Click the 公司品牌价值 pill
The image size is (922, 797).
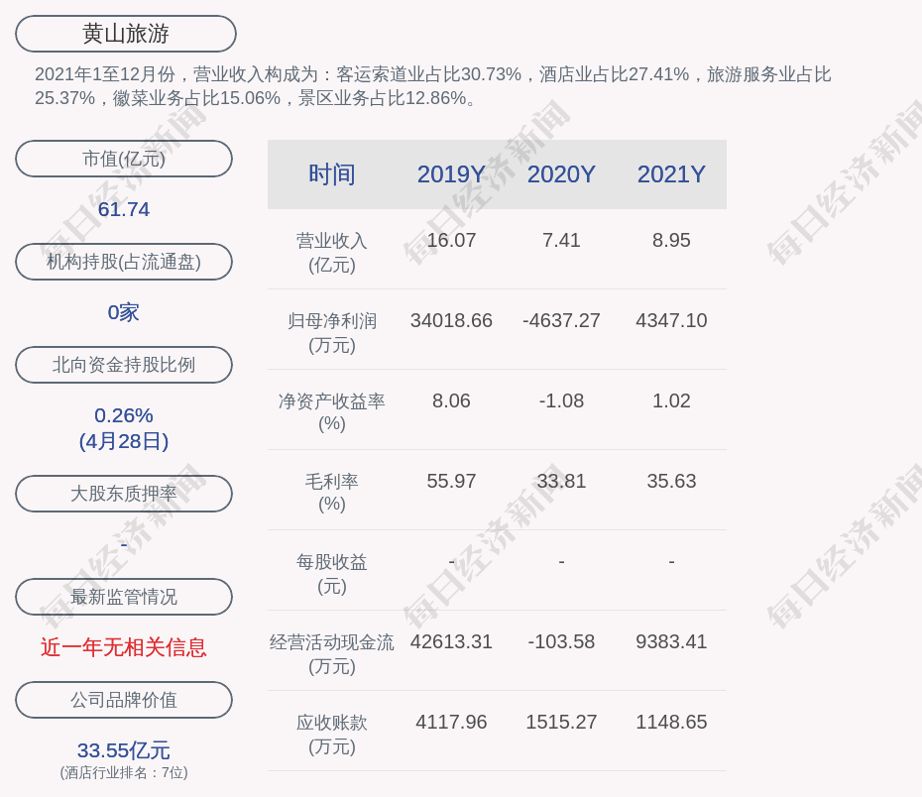tap(124, 700)
